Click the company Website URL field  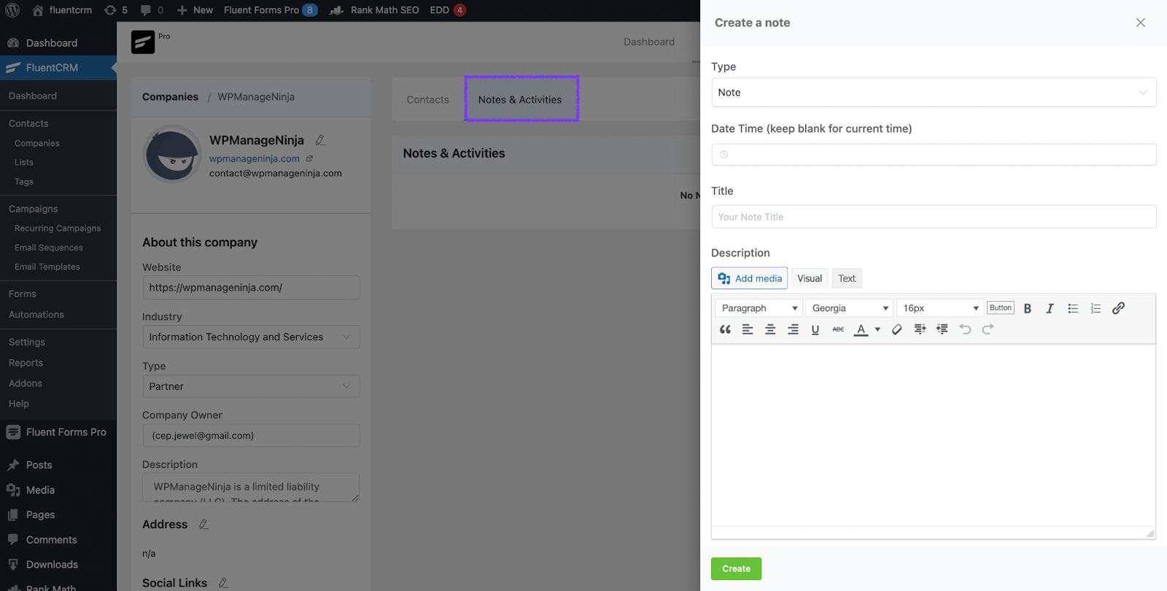pos(251,288)
